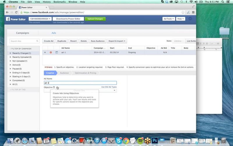Click the Delete button
Image resolution: width=233 pixels, height=146 pixels.
(x=84, y=41)
